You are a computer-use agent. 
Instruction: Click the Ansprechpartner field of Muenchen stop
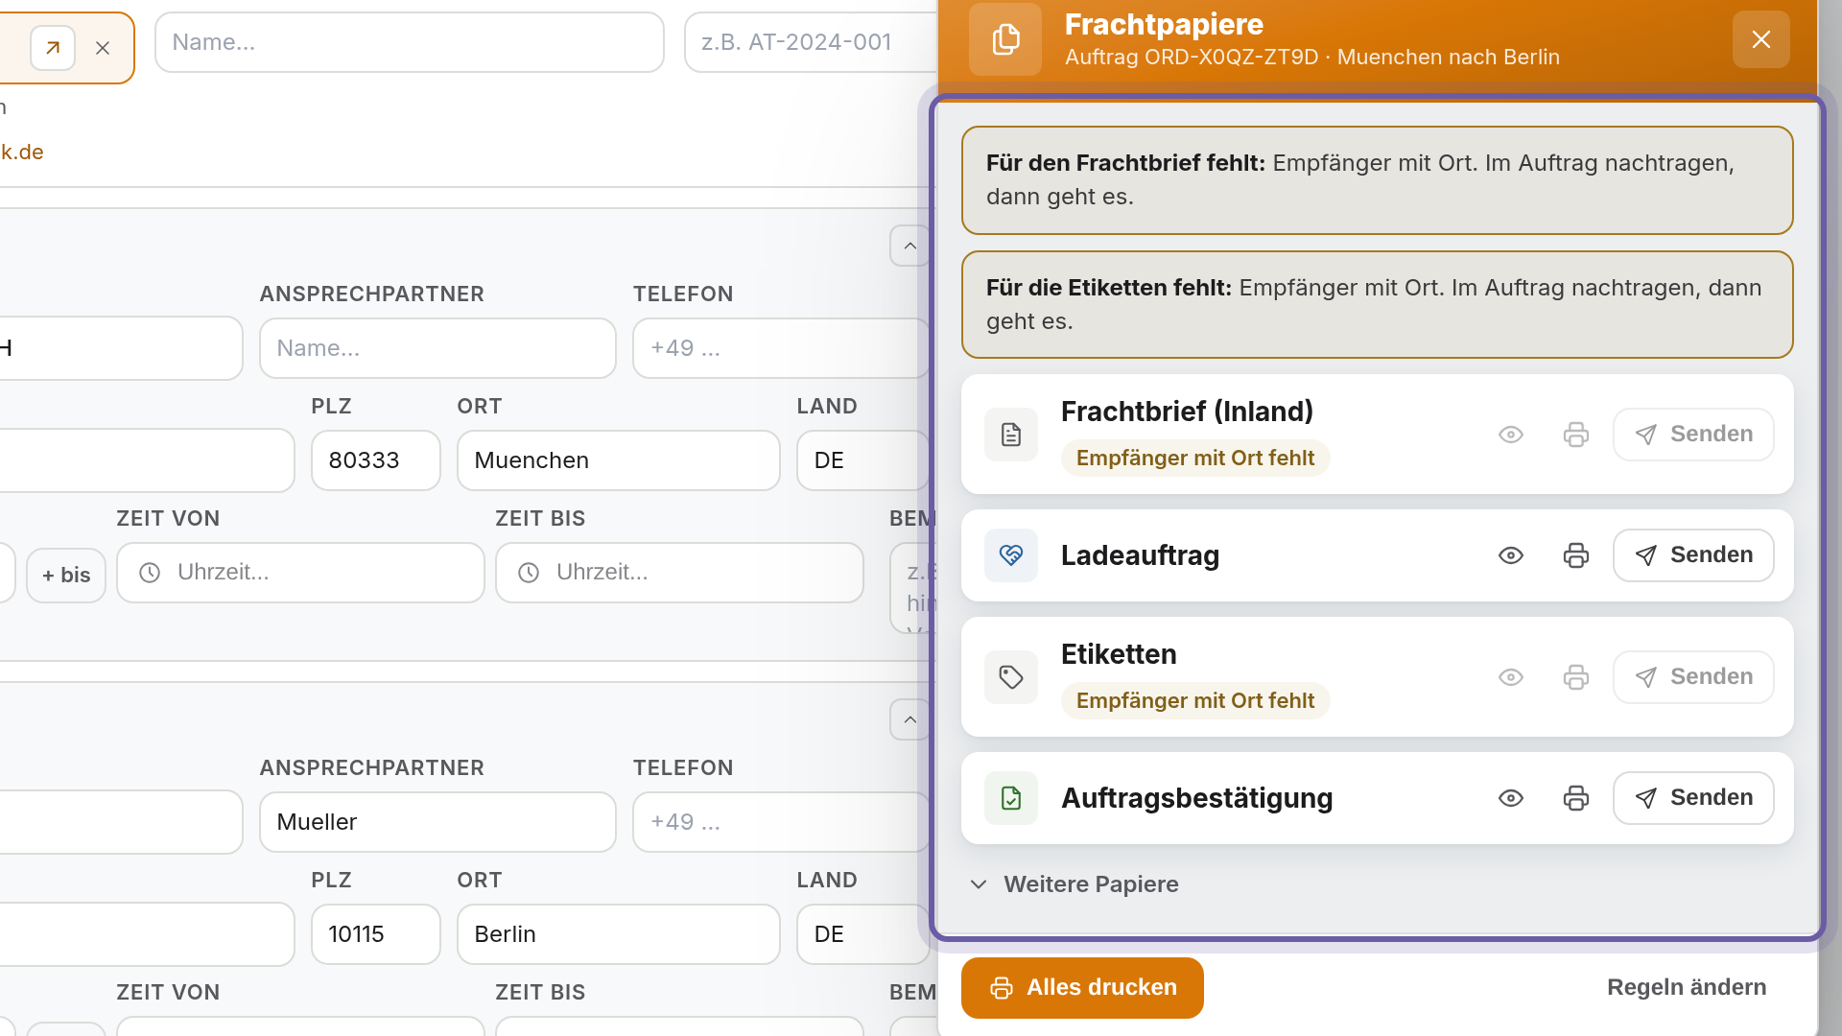[x=437, y=348]
